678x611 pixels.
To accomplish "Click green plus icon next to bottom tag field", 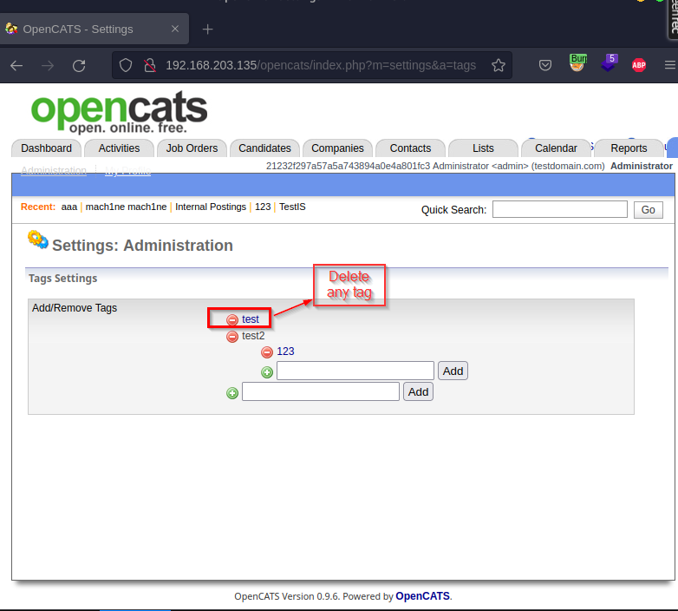I will pyautogui.click(x=232, y=393).
